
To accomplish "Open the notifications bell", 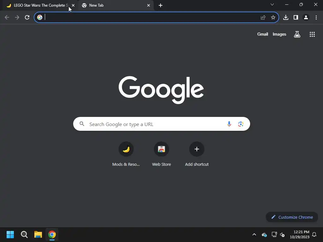I will (314, 234).
